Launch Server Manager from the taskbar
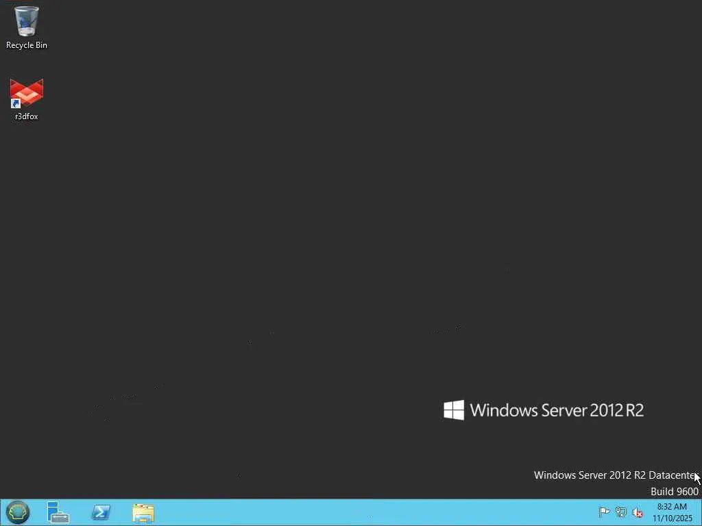Screen dimensions: 702x526 (x=58, y=512)
